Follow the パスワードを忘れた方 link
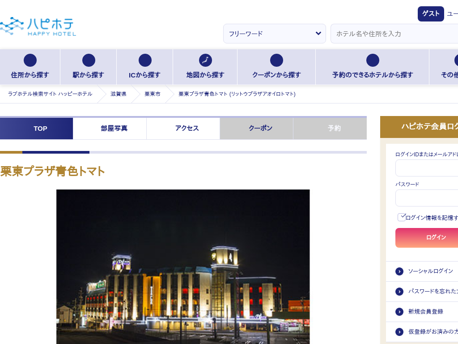This screenshot has height=344, width=458. click(433, 291)
